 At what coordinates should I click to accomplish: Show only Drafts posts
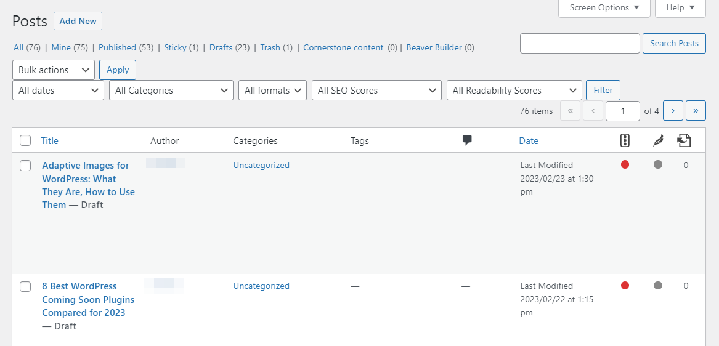point(221,47)
